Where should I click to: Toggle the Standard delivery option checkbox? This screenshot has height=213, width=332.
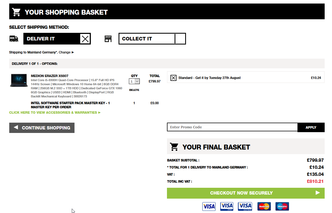[173, 78]
